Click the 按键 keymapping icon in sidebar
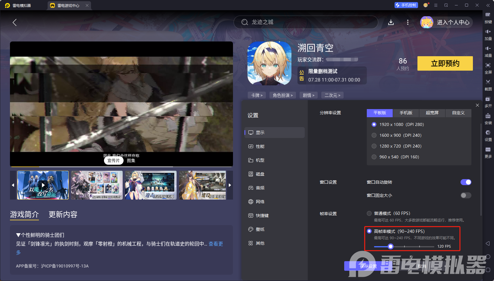 click(x=488, y=14)
